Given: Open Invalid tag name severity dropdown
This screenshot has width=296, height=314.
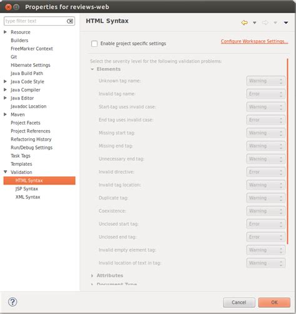Looking at the screenshot, I should [x=266, y=94].
